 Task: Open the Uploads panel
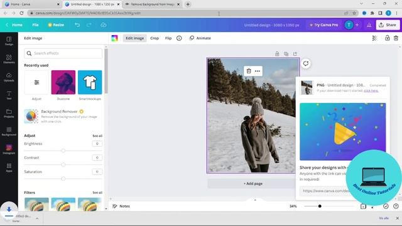click(9, 77)
